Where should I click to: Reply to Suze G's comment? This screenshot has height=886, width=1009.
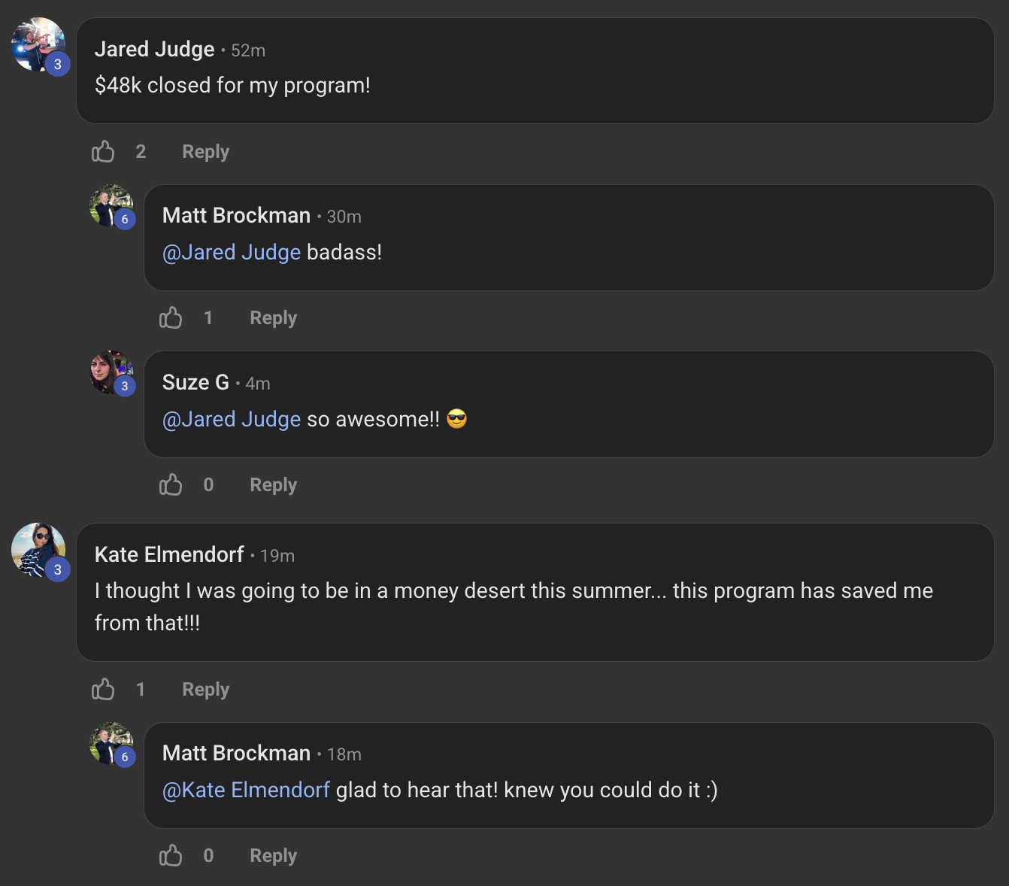(x=273, y=485)
